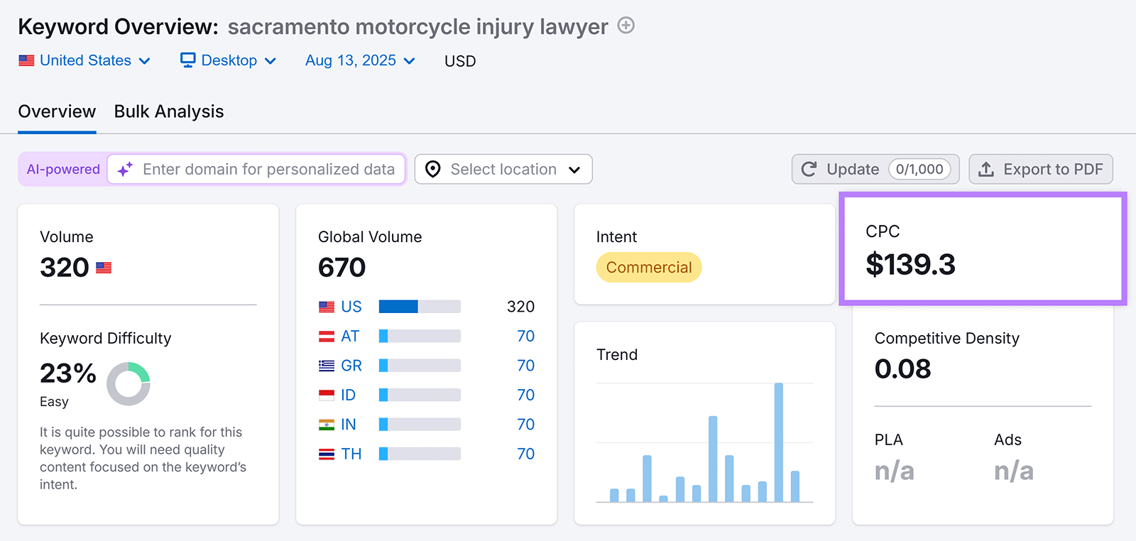1136x541 pixels.
Task: Open the Aug 13, 2025 date picker
Action: pyautogui.click(x=360, y=61)
